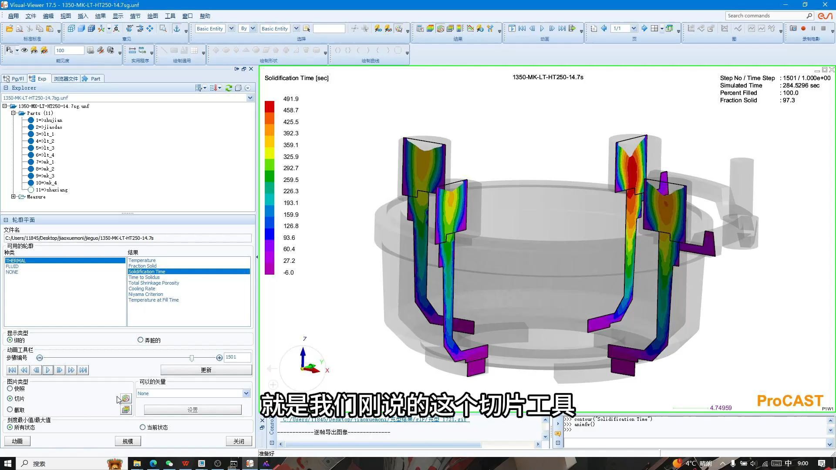836x470 pixels.
Task: Click the slice tool icon next to 切片
Action: click(125, 398)
